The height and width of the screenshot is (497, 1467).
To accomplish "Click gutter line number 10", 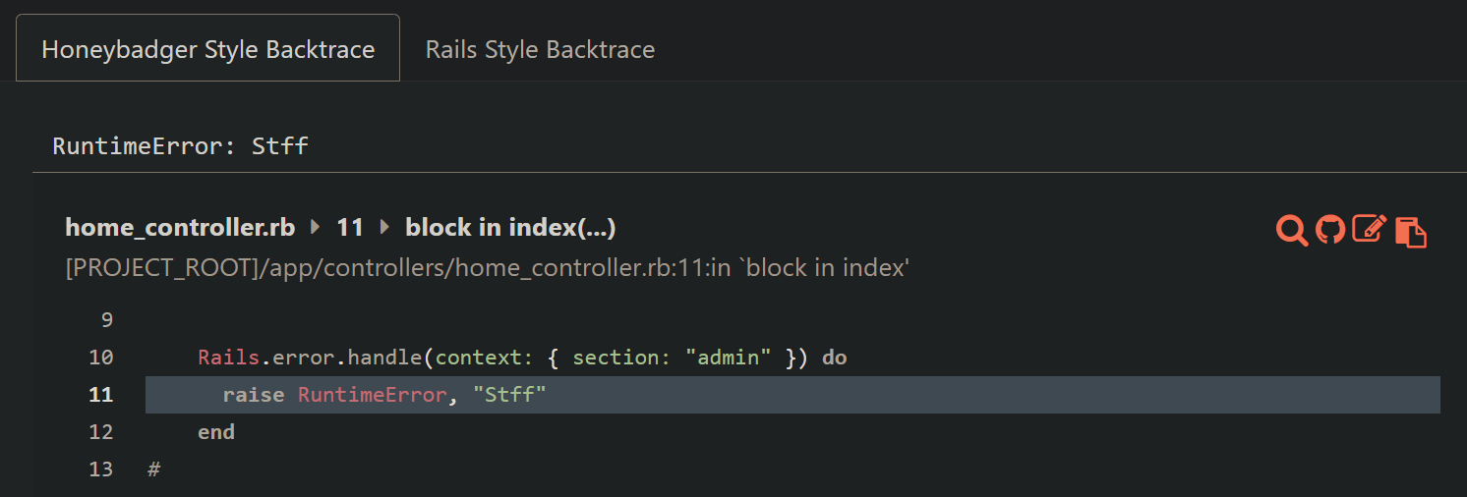I will click(x=101, y=358).
